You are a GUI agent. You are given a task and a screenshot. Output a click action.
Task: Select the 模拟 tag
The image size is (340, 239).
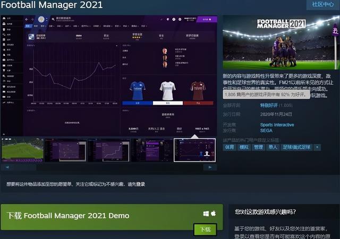point(244,147)
